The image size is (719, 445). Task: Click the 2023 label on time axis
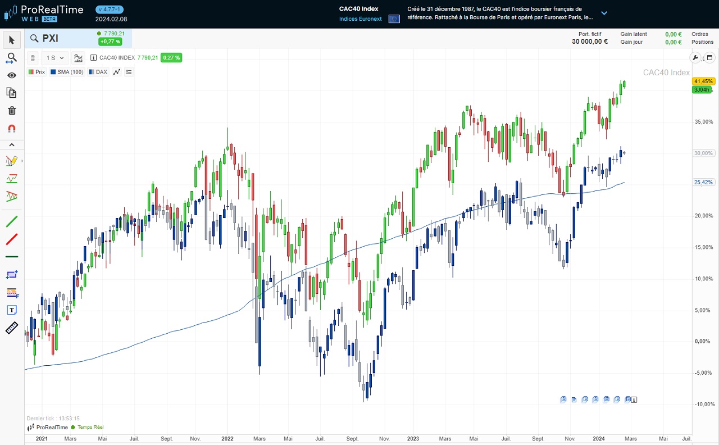(x=413, y=438)
